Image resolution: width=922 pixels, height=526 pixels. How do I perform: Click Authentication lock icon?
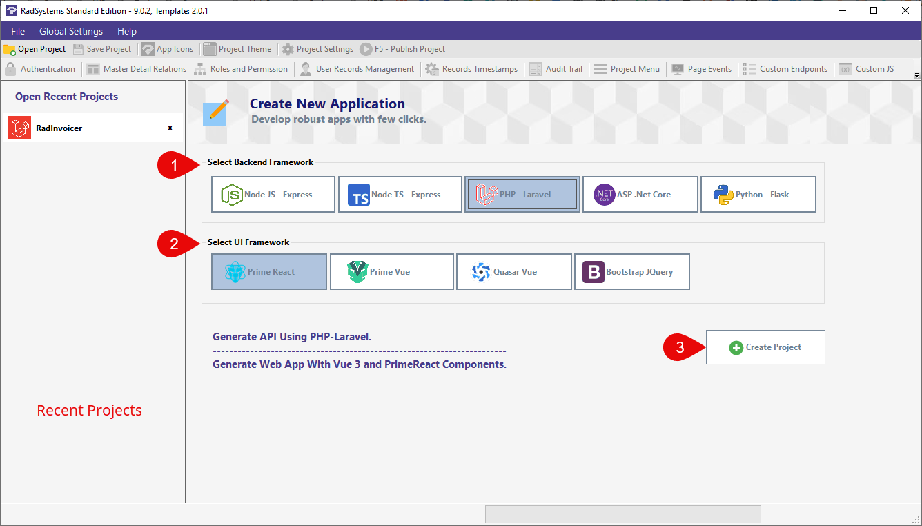[x=10, y=69]
